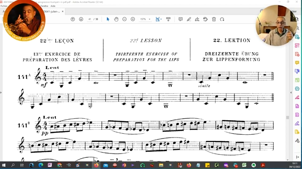The height and width of the screenshot is (169, 302).
Task: Open the Aide menu
Action: click(53, 6)
